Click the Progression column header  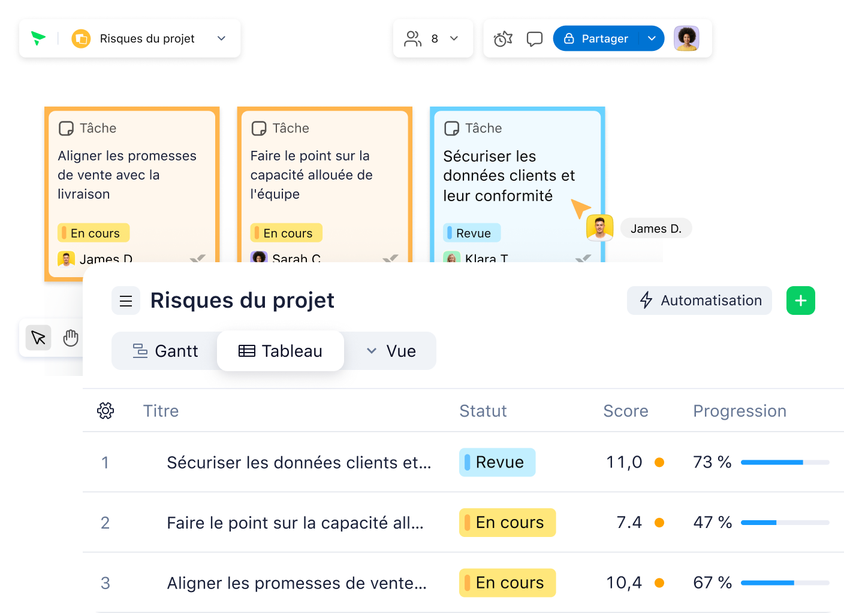coord(740,411)
